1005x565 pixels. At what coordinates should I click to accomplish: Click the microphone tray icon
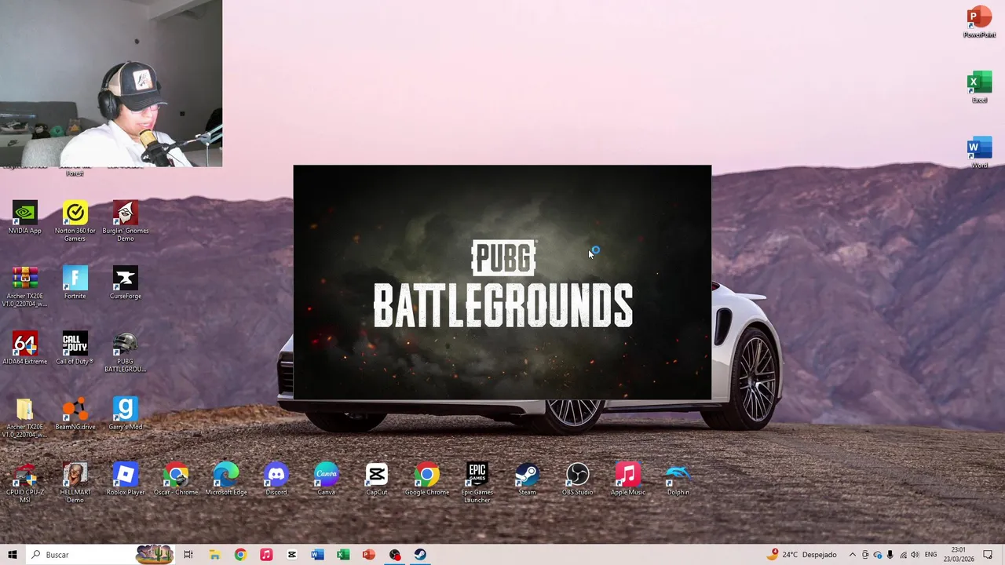click(890, 555)
